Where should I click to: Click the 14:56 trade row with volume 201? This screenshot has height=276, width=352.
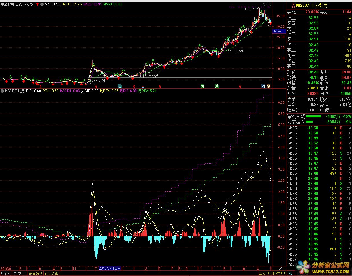coord(319,249)
